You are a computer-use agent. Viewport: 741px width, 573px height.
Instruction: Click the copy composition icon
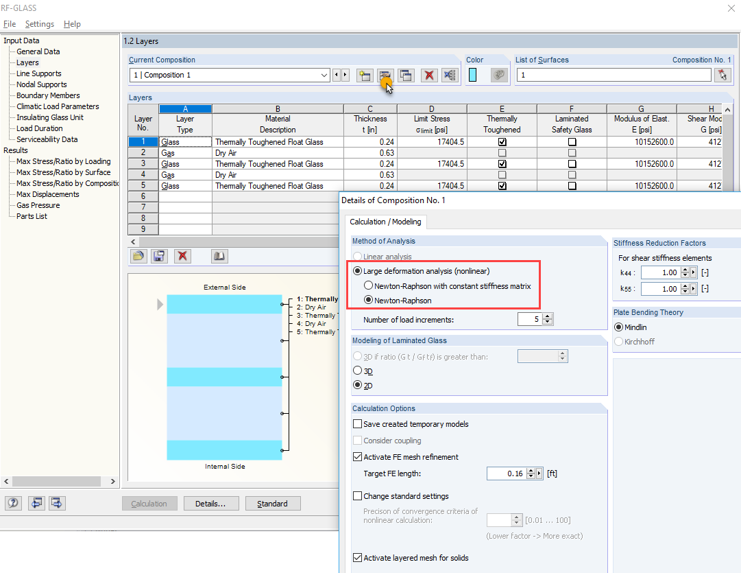(406, 75)
